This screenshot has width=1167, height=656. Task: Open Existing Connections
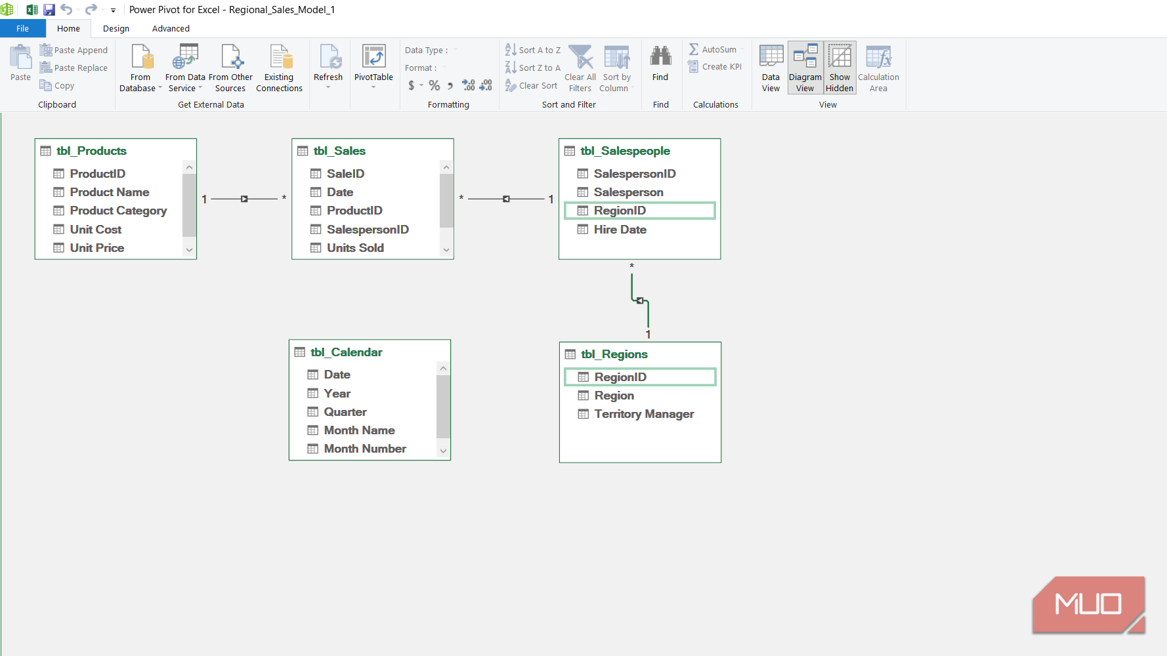point(279,68)
